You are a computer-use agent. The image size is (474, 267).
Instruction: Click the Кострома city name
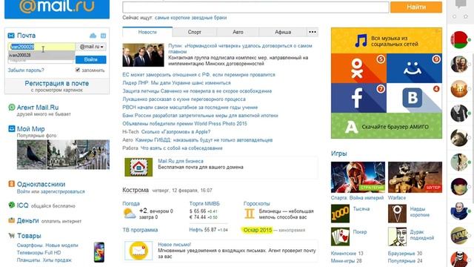coord(136,190)
